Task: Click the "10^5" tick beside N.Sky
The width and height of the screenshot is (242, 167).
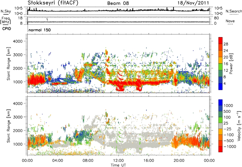Action: (18, 8)
